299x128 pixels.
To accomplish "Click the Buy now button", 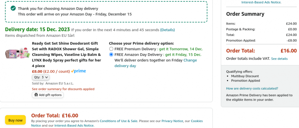I will pos(16,120).
